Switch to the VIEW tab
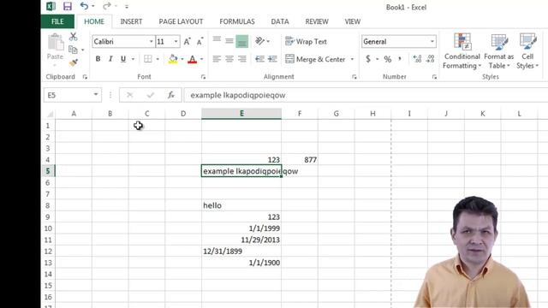Image resolution: width=548 pixels, height=308 pixels. [x=352, y=21]
